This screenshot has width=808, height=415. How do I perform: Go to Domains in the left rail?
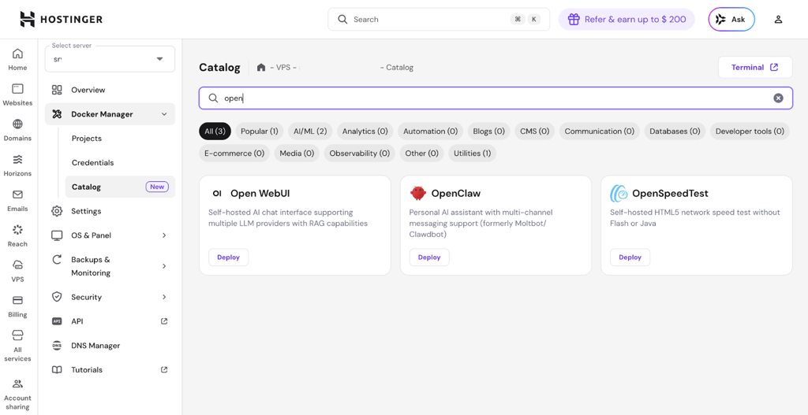(x=17, y=130)
